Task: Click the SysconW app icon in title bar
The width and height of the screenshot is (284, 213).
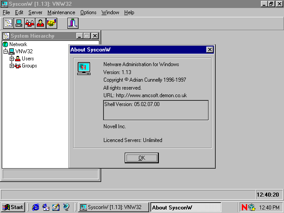Action: [x=4, y=4]
